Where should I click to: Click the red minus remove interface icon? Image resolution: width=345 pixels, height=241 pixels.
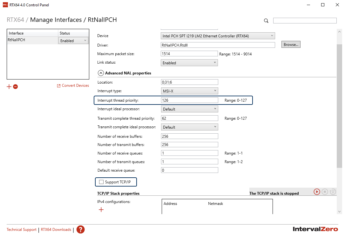[15, 87]
